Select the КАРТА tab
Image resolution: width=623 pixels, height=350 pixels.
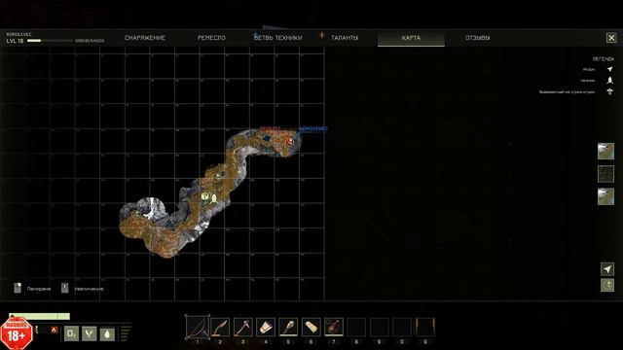(411, 38)
